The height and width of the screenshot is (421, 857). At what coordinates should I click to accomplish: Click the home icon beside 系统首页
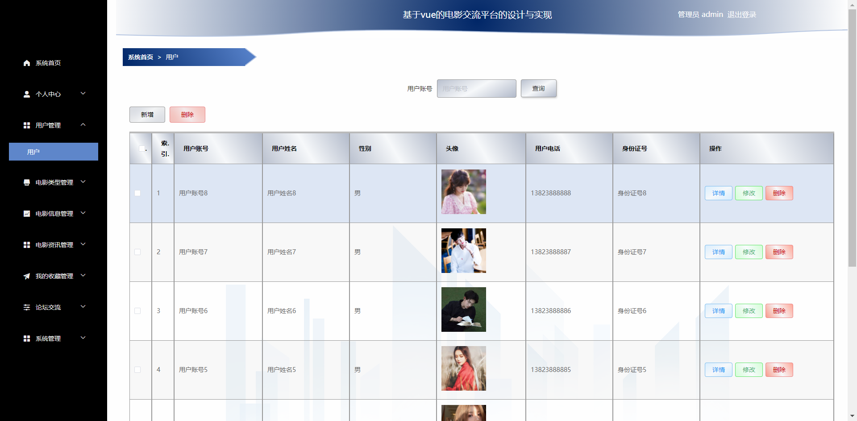[27, 63]
